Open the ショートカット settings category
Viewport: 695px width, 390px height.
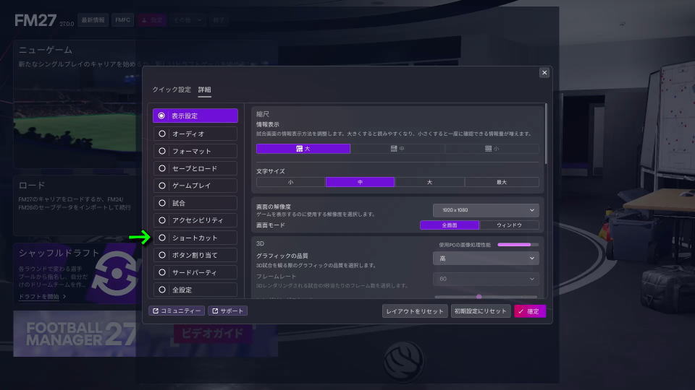[x=195, y=238]
